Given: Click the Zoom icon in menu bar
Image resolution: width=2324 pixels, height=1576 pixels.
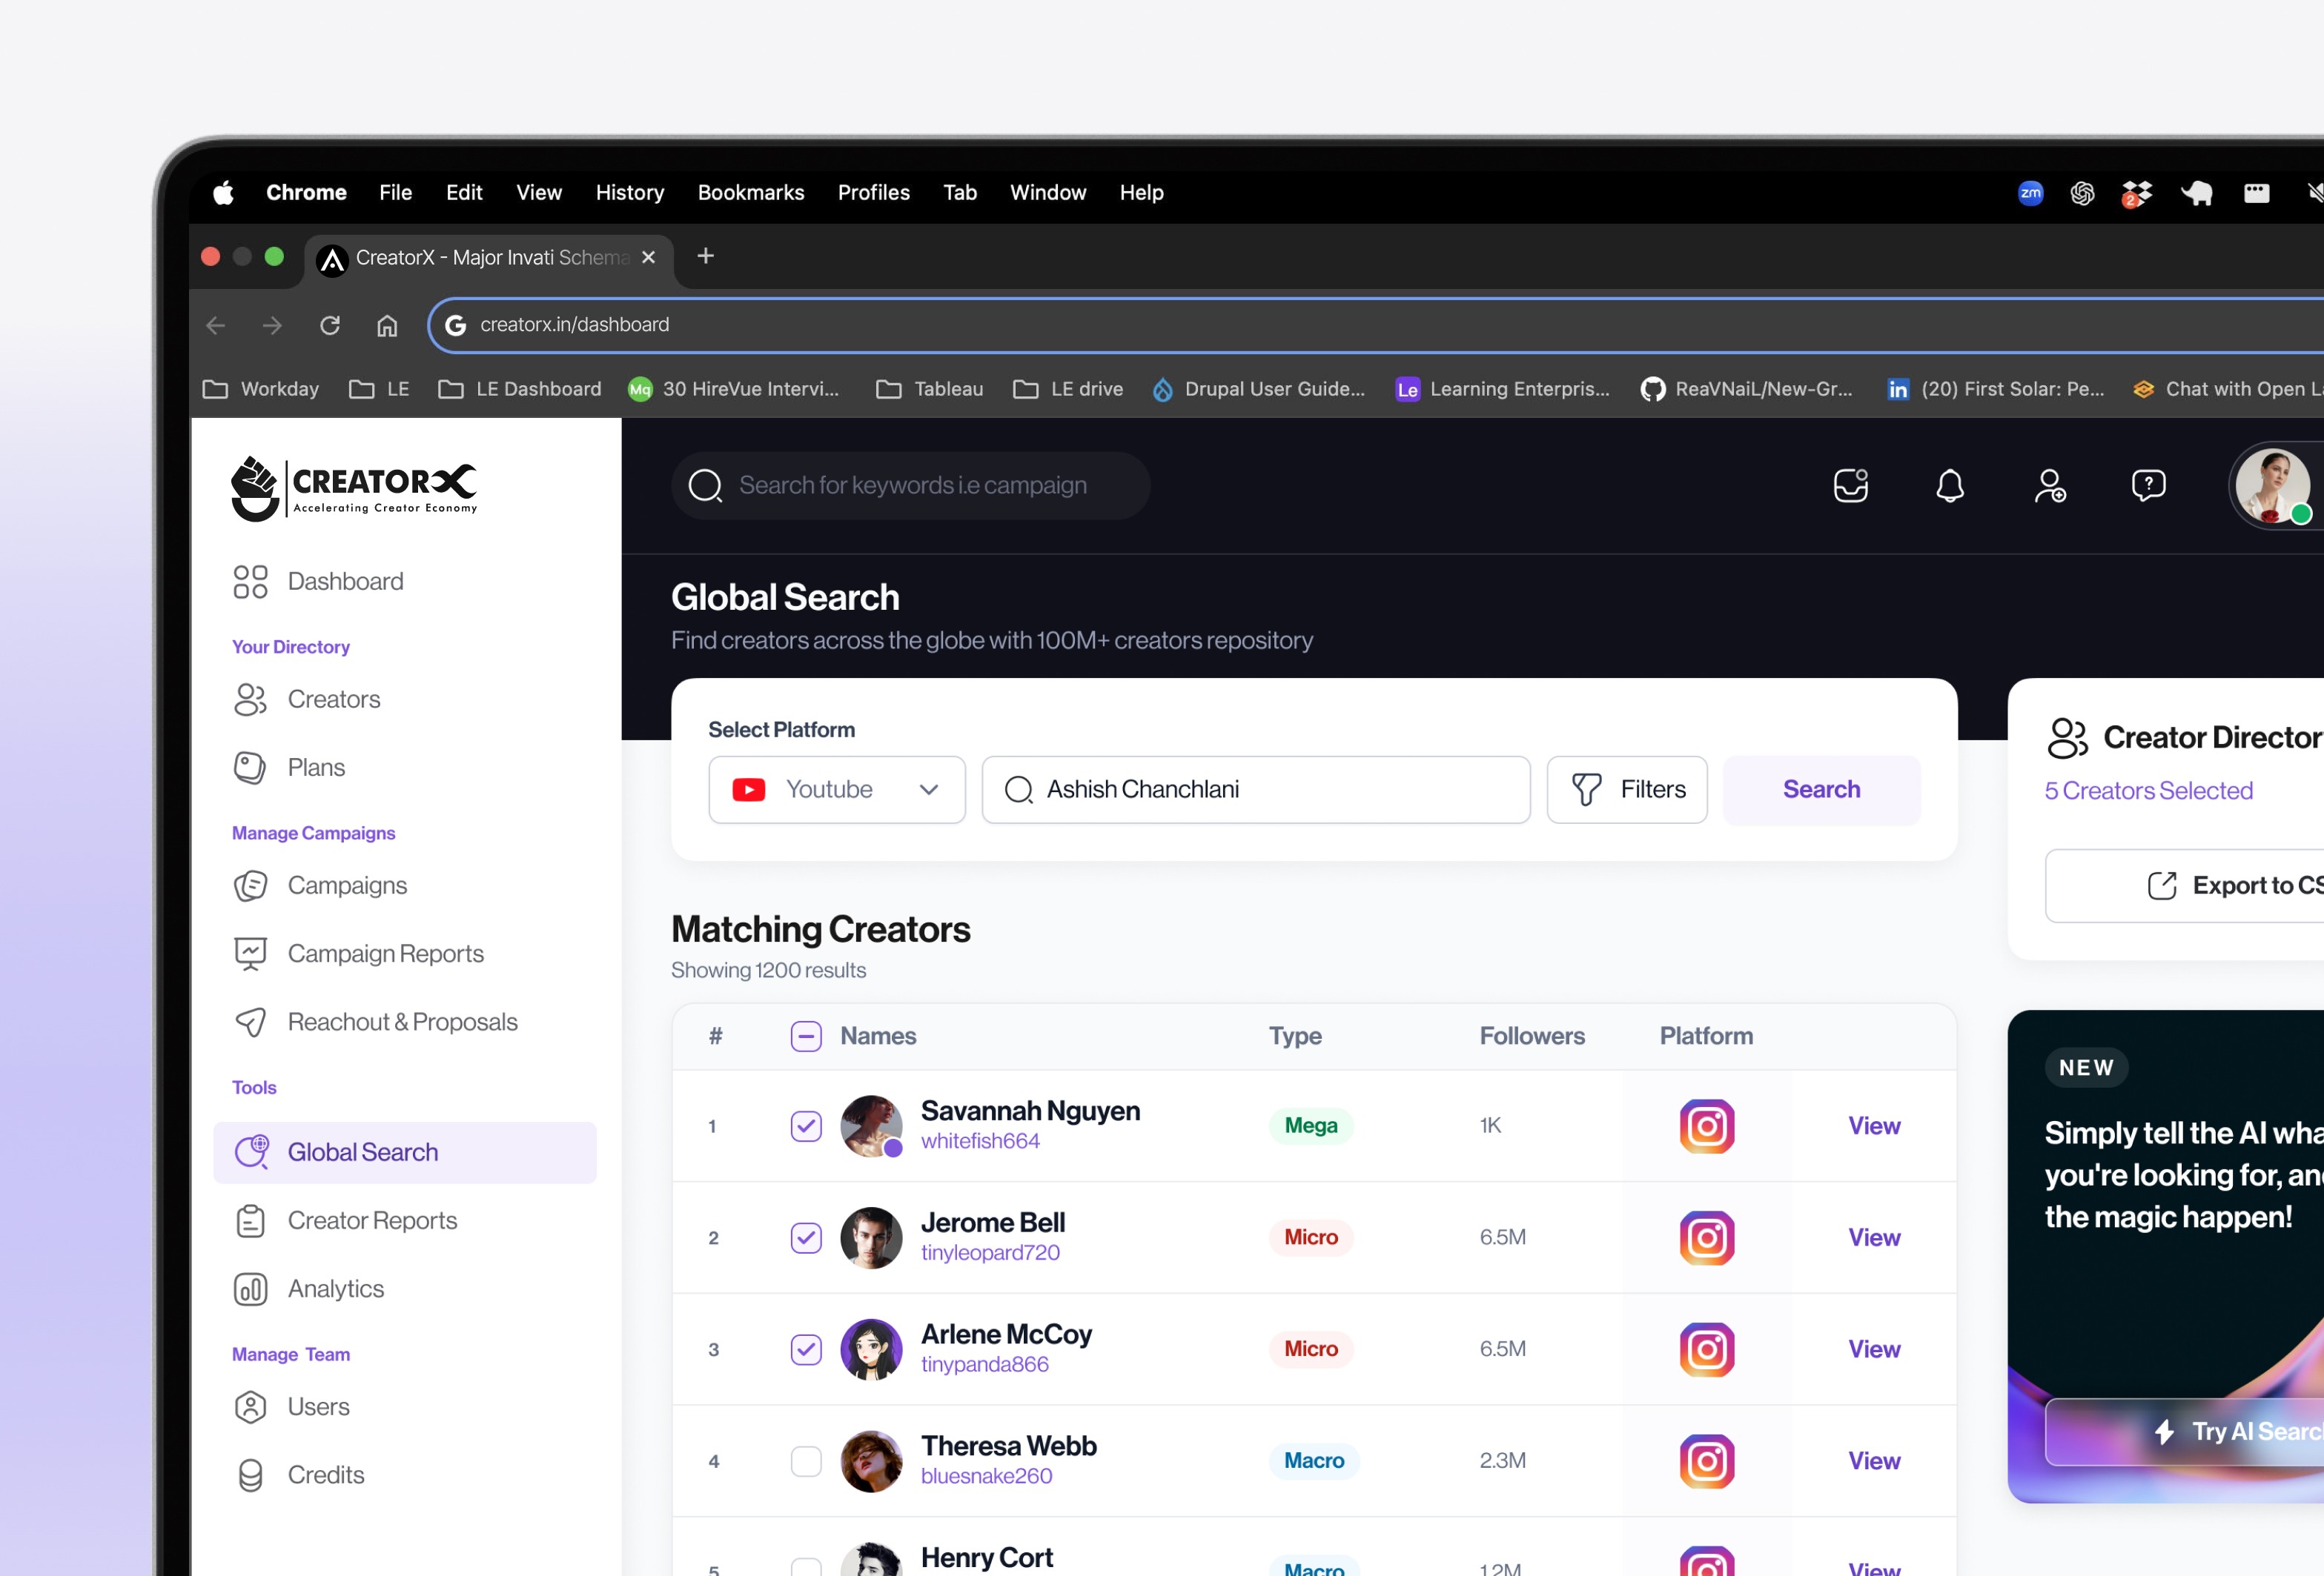Looking at the screenshot, I should click(2030, 193).
